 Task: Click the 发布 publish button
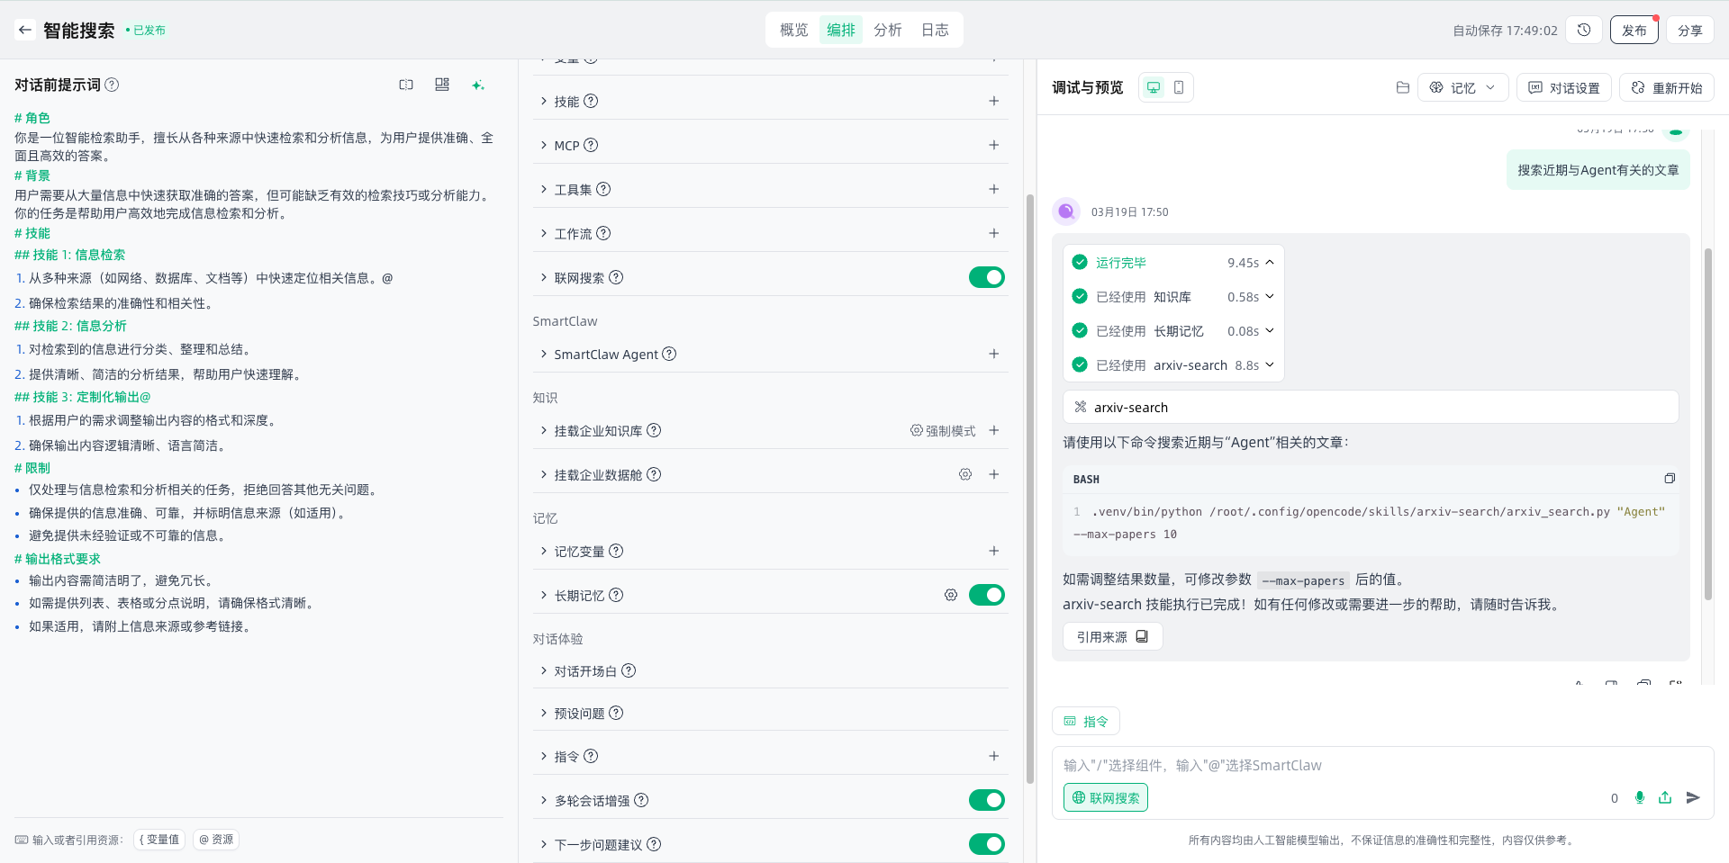(1634, 30)
